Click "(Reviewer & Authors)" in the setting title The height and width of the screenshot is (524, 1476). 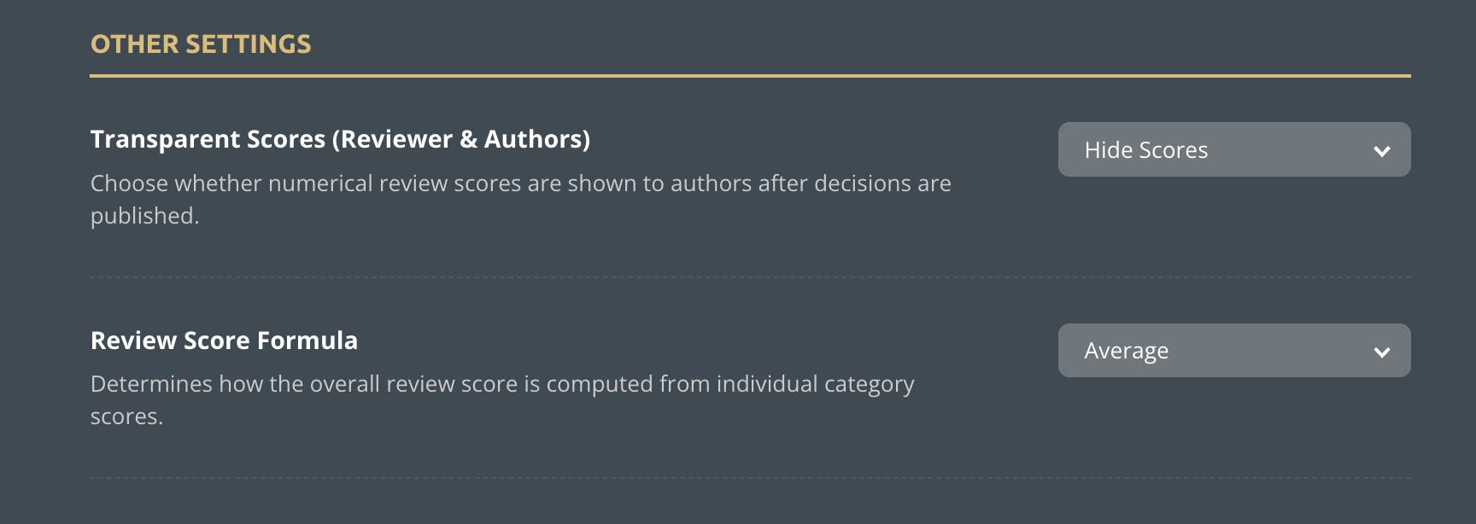(461, 139)
